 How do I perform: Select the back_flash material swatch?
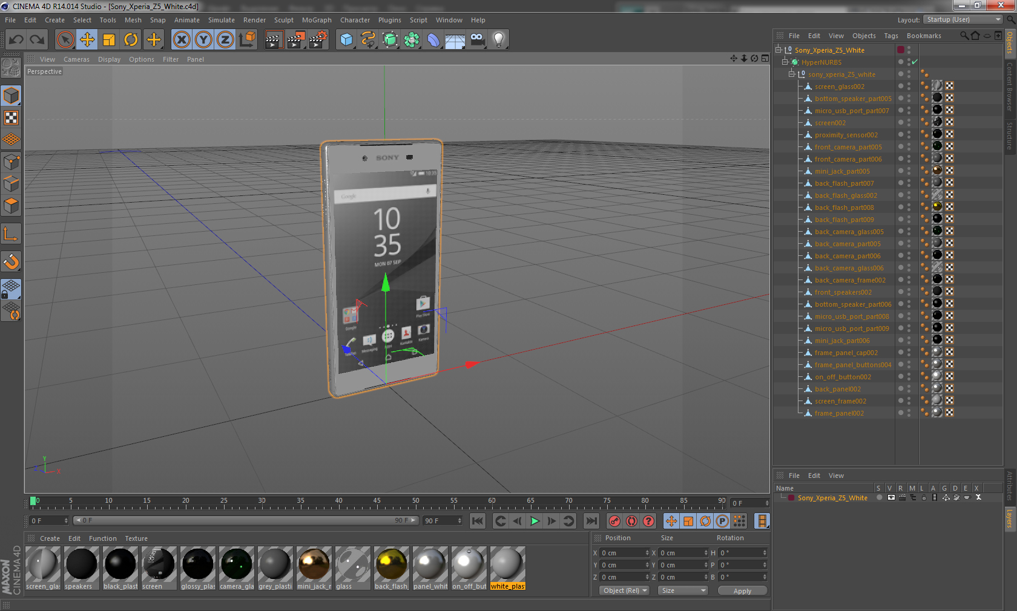tap(392, 568)
